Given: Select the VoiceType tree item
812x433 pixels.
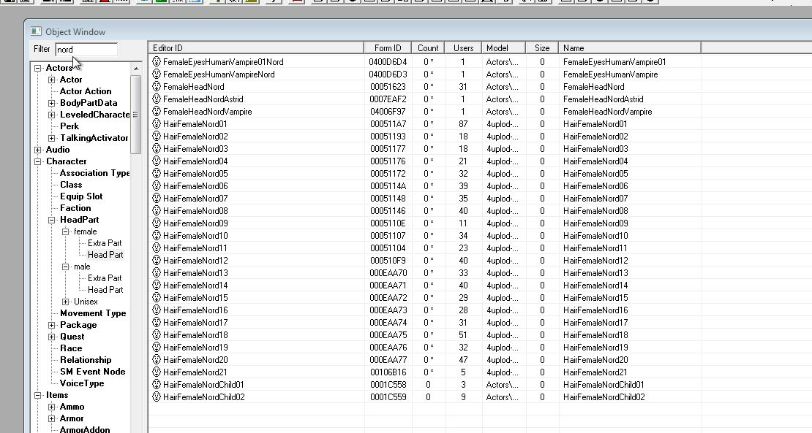Looking at the screenshot, I should [x=82, y=383].
